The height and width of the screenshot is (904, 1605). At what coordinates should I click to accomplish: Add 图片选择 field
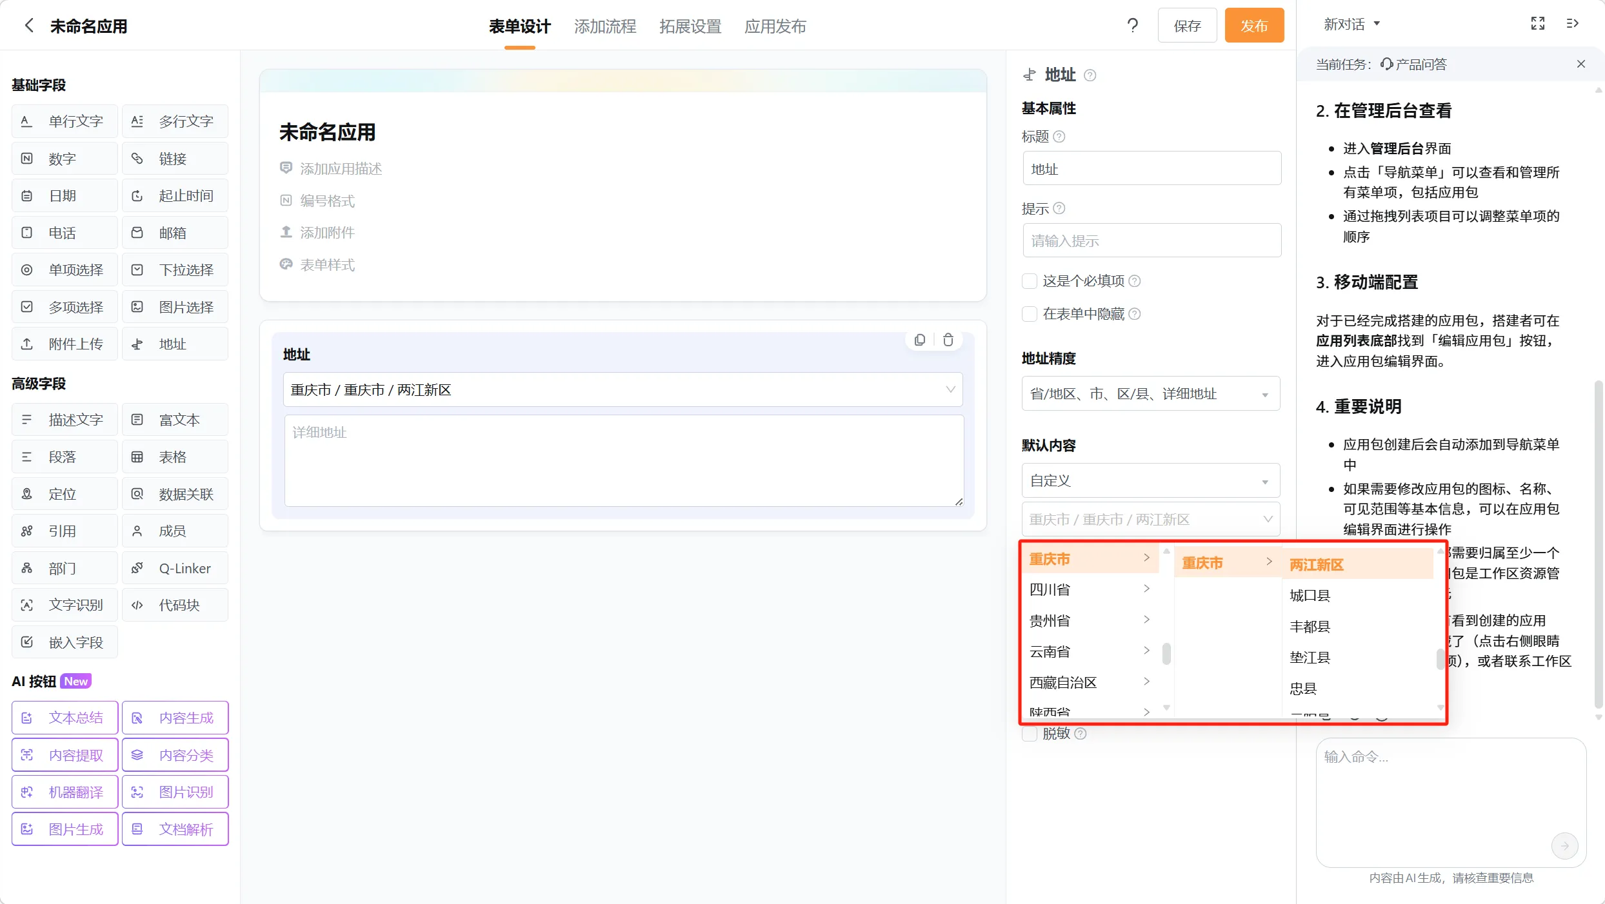coord(175,307)
